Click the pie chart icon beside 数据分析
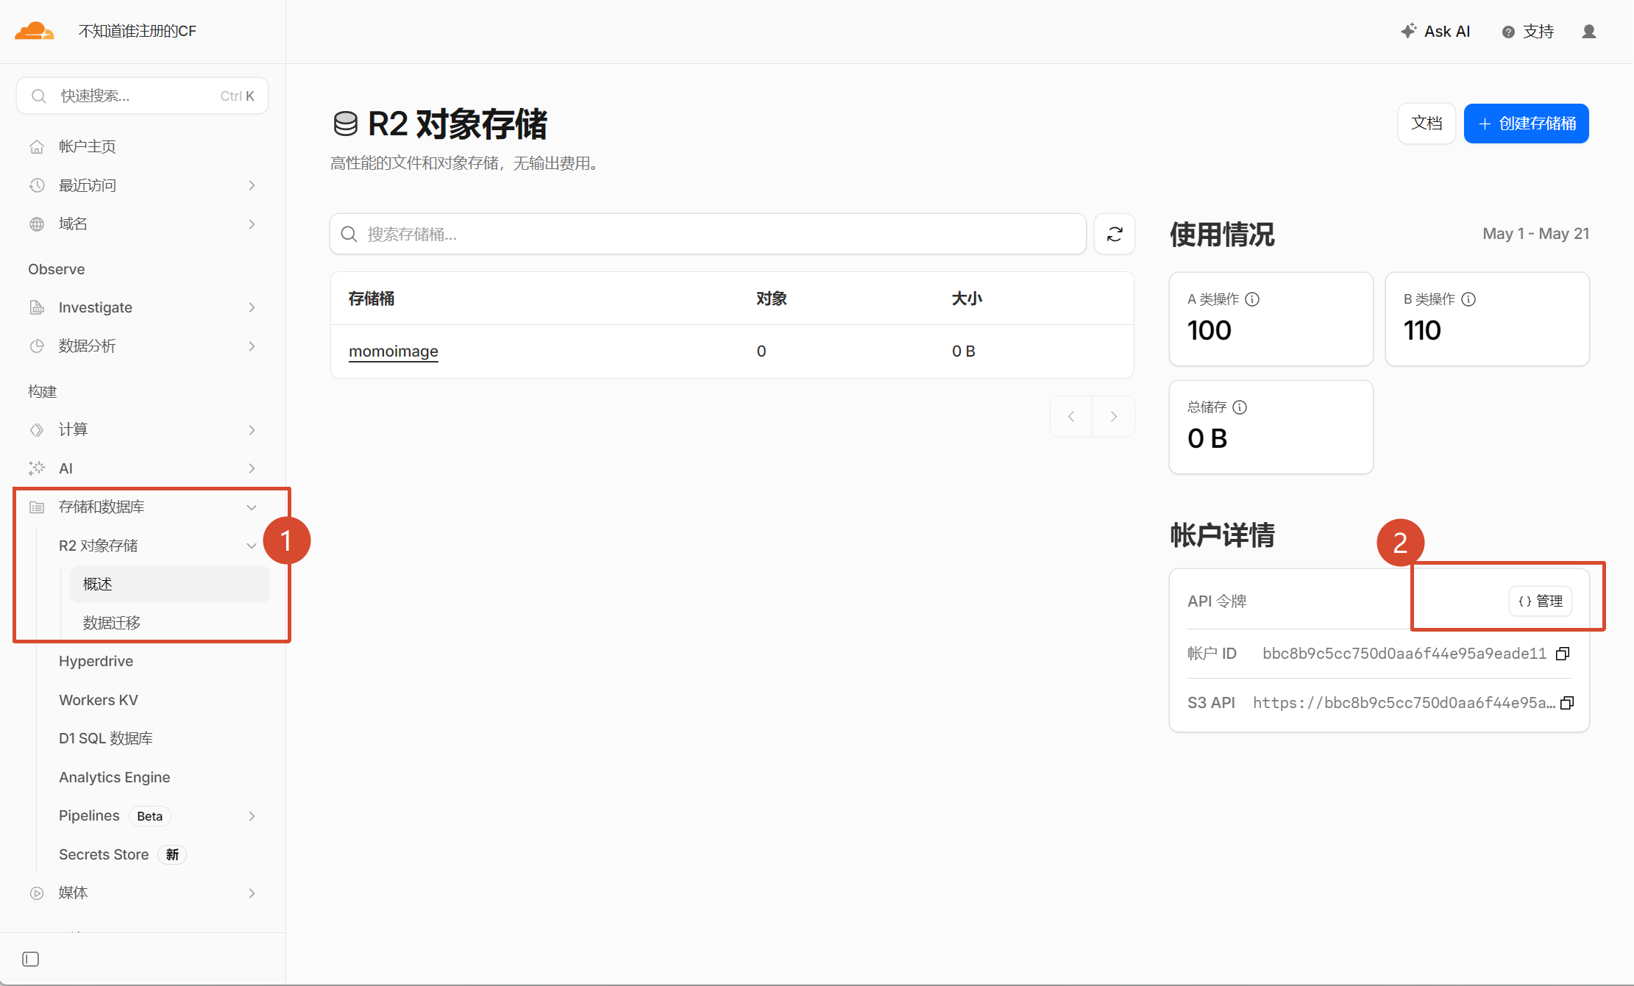 pos(37,346)
